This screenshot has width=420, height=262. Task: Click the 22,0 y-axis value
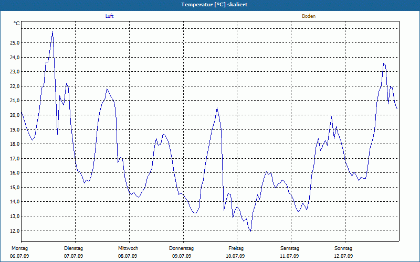tap(14, 86)
